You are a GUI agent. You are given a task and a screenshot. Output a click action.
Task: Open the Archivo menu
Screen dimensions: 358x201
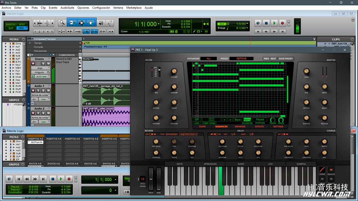pos(6,8)
